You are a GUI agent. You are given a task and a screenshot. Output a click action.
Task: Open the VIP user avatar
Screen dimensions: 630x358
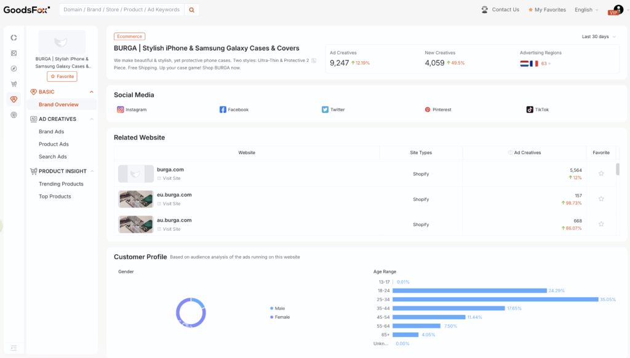(616, 10)
